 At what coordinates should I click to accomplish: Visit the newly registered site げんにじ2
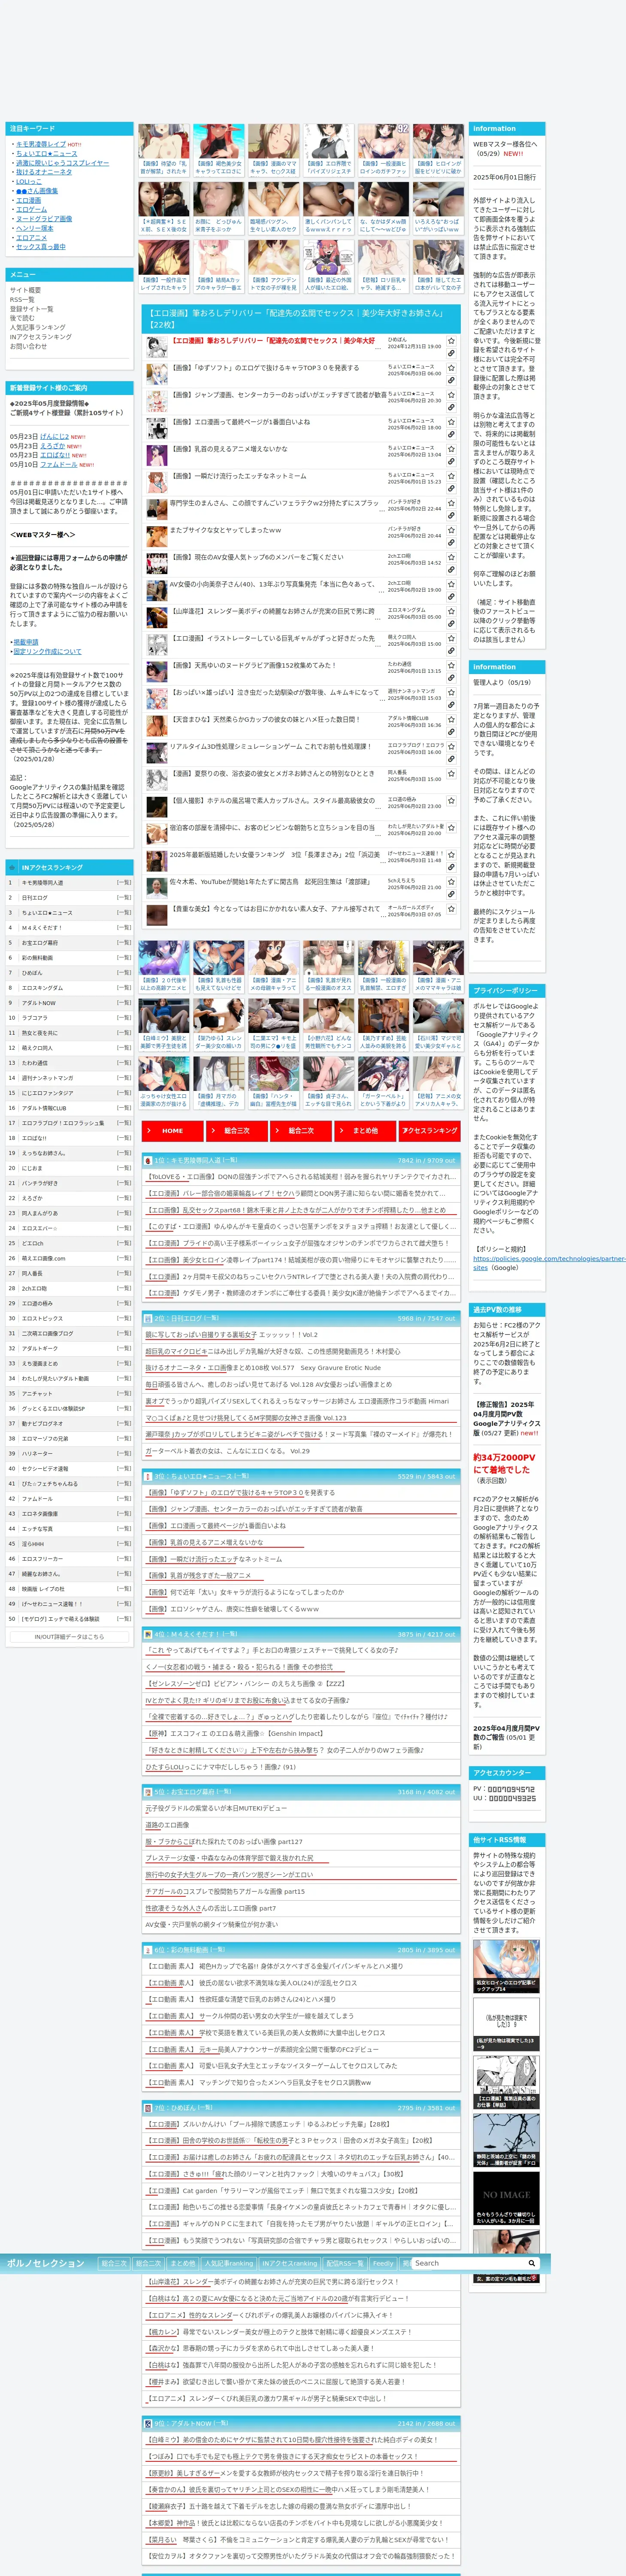(x=55, y=437)
